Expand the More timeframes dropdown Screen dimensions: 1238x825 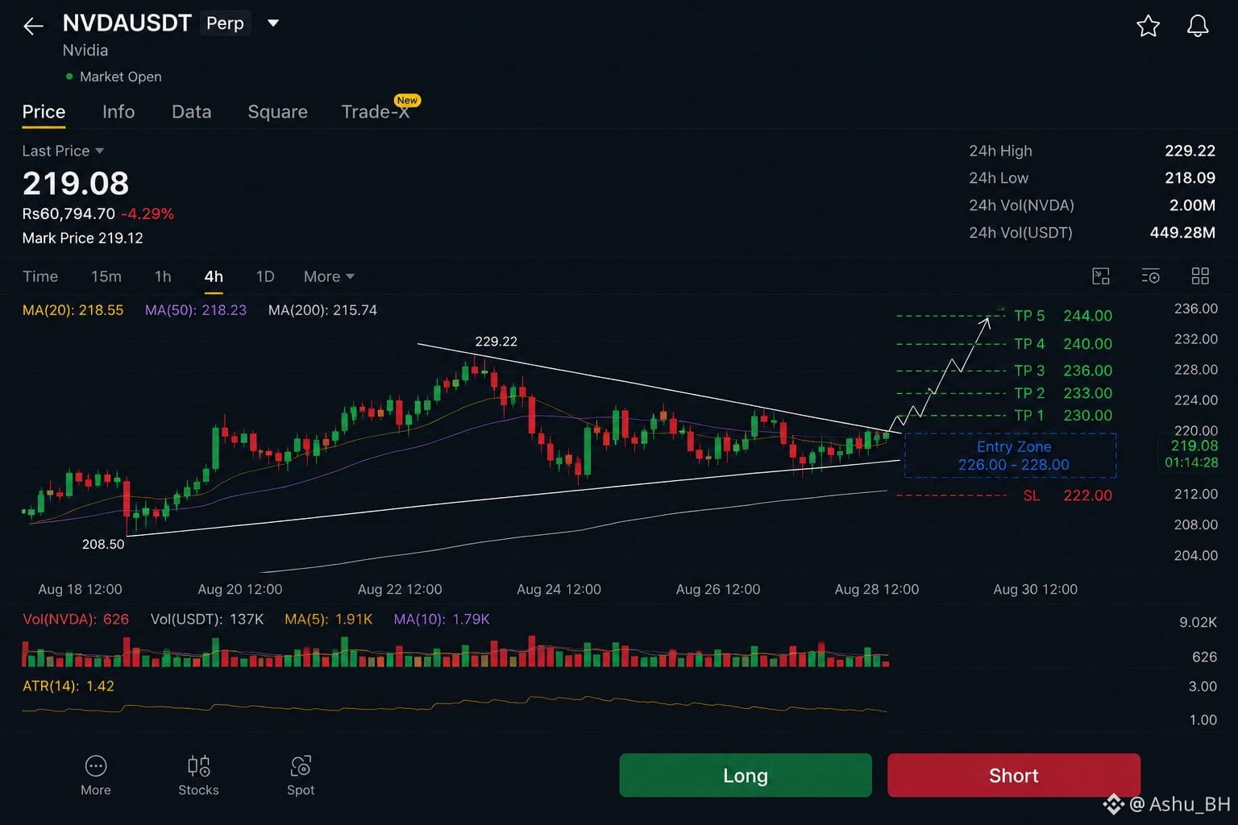coord(329,276)
